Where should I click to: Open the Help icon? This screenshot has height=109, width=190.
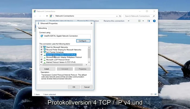tap(154, 21)
